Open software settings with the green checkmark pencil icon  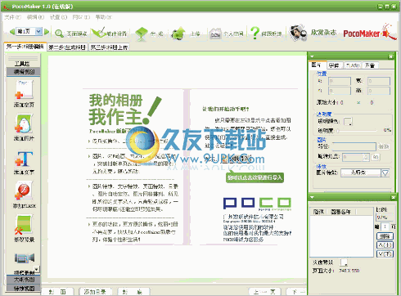[x=98, y=33]
